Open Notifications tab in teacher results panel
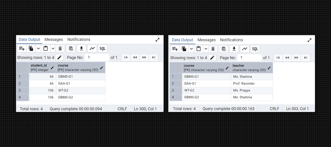 231,40
